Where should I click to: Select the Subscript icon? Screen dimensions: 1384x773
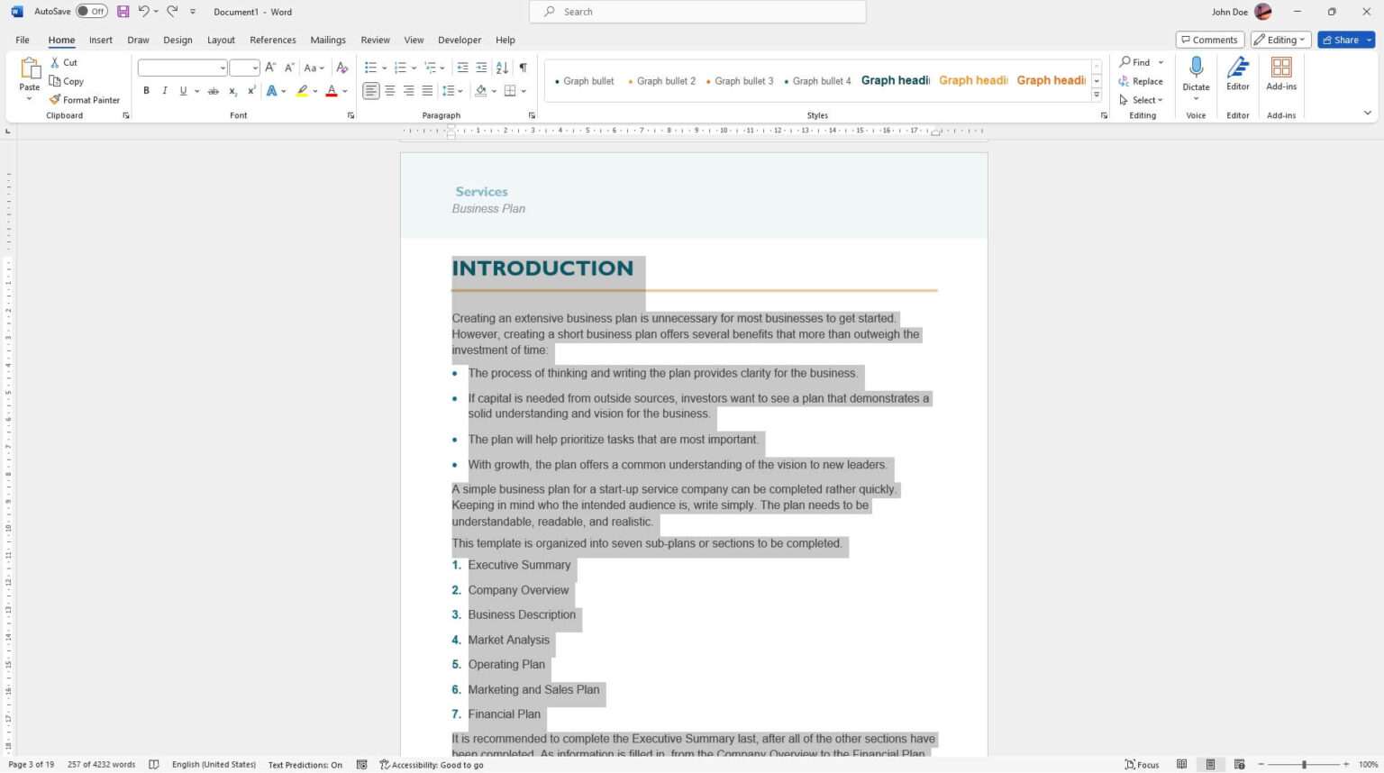click(x=232, y=90)
